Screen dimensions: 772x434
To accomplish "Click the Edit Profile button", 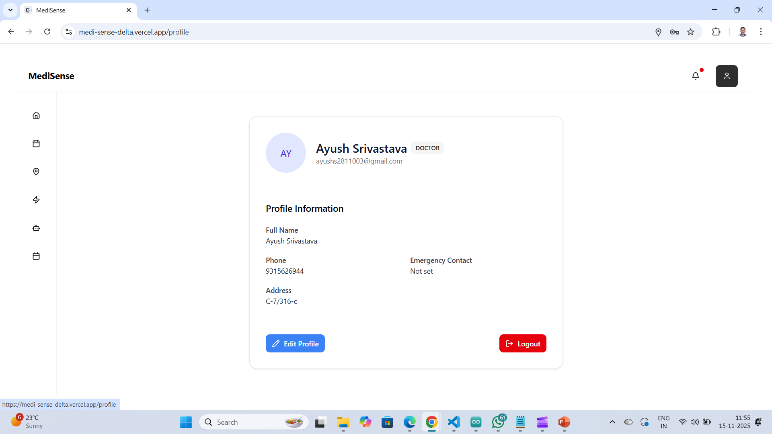I will pos(295,344).
